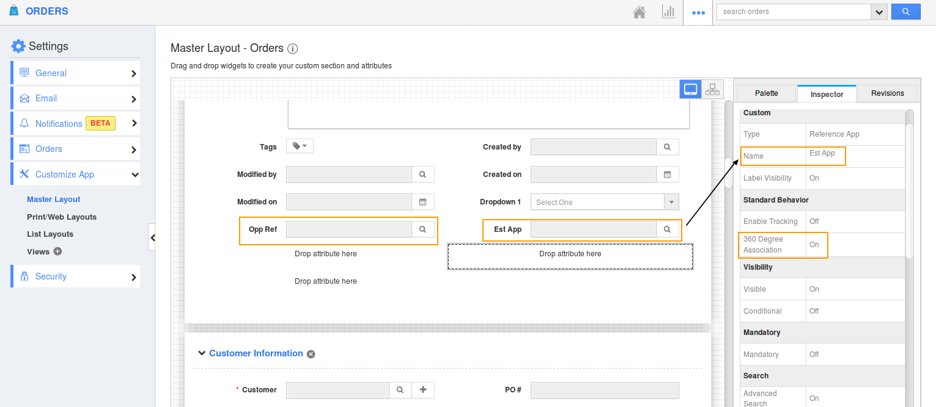Screen dimensions: 936x407
Task: Click the plus icon next to Views
Action: 57,251
